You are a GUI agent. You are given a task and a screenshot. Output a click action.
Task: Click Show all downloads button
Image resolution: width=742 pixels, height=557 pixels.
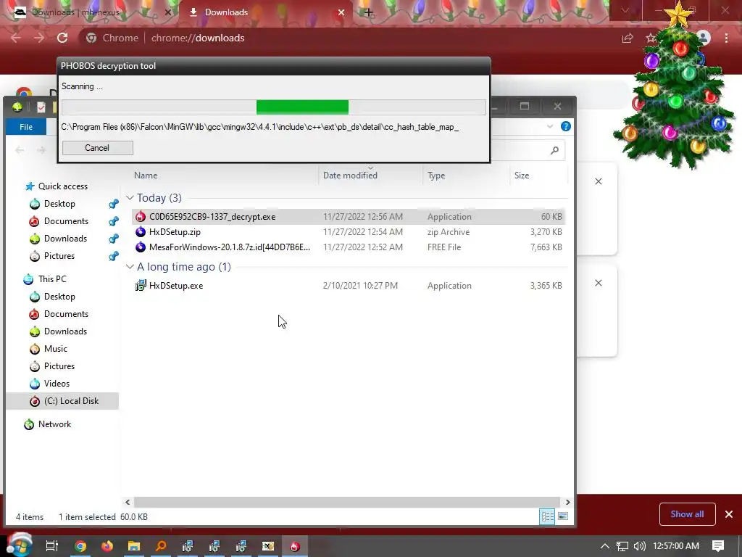coord(687,514)
